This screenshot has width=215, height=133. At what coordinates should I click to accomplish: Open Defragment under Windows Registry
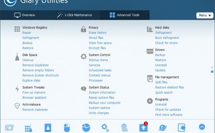pyautogui.click(x=31, y=38)
